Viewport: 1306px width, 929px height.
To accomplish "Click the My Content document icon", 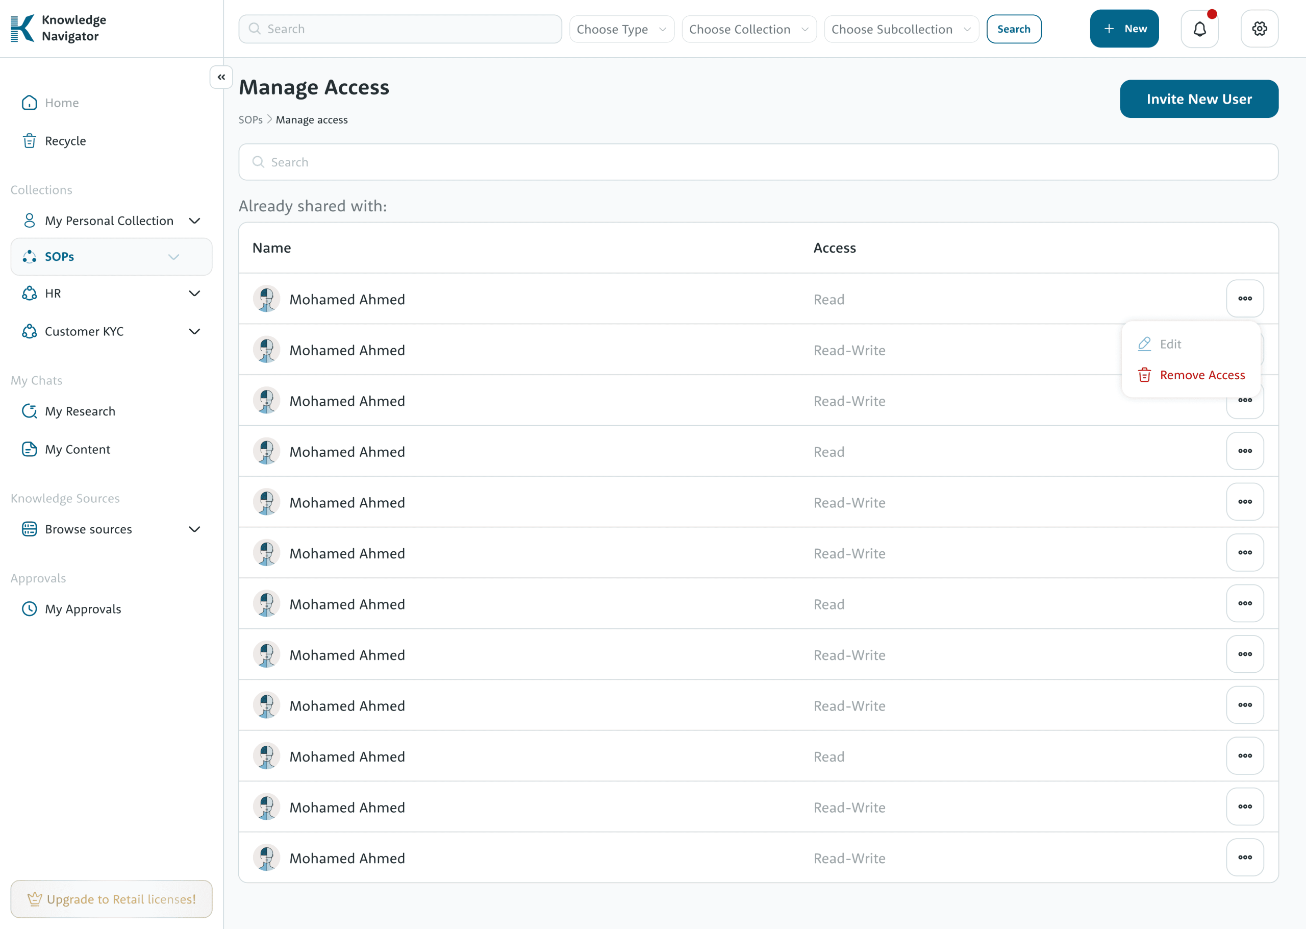I will pyautogui.click(x=29, y=449).
